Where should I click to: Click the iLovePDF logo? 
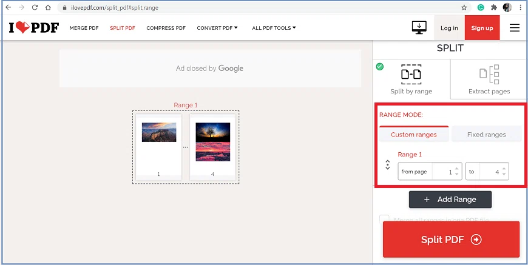(x=33, y=28)
